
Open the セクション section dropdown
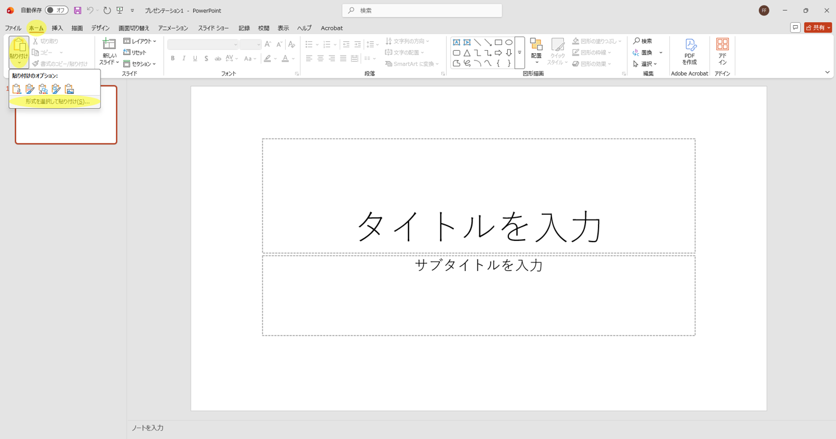(x=140, y=64)
